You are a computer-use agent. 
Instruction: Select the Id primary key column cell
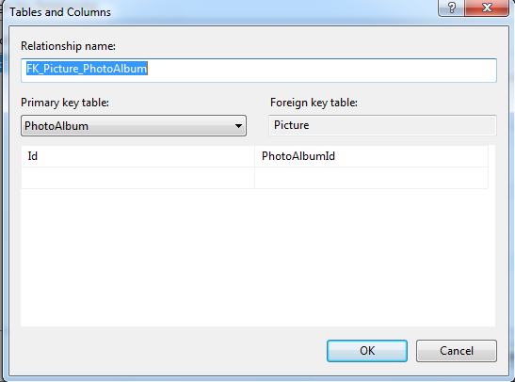pos(138,156)
